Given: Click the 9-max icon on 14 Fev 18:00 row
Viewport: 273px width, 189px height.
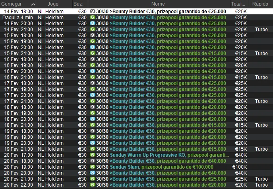Looking at the screenshot, I should 93,11.
